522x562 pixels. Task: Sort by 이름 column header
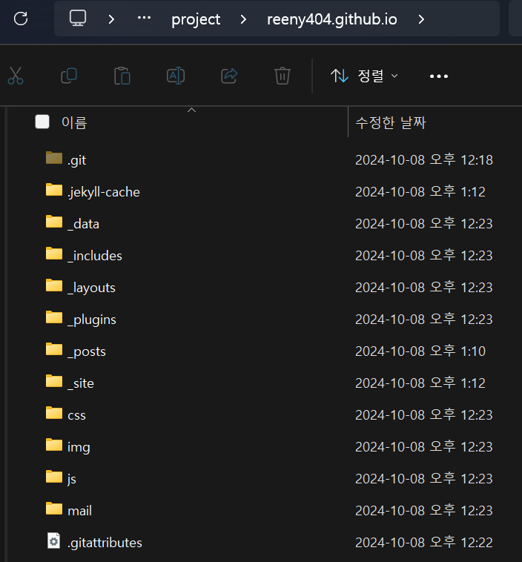point(74,122)
